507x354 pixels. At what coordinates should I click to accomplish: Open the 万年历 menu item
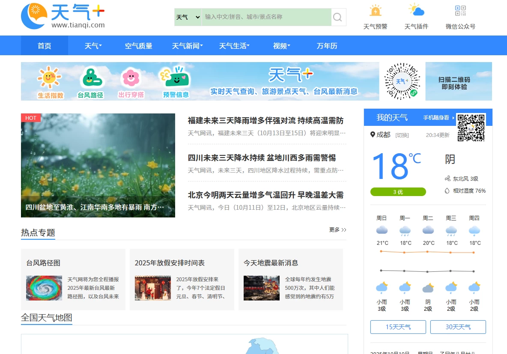[x=327, y=46]
